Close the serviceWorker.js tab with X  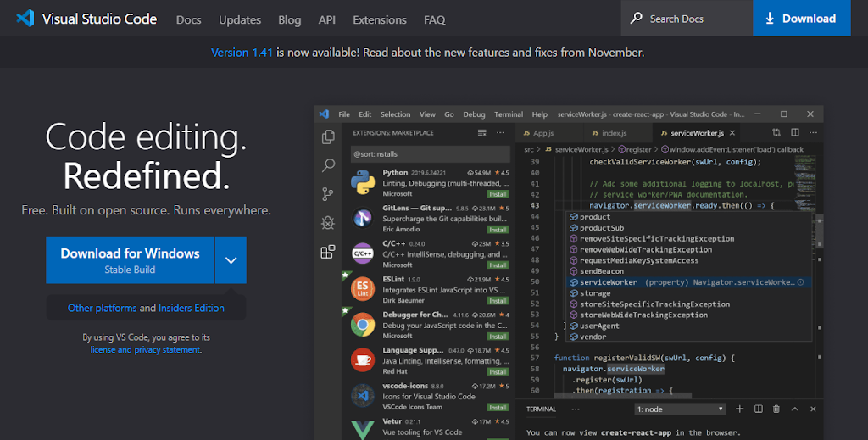coord(732,133)
